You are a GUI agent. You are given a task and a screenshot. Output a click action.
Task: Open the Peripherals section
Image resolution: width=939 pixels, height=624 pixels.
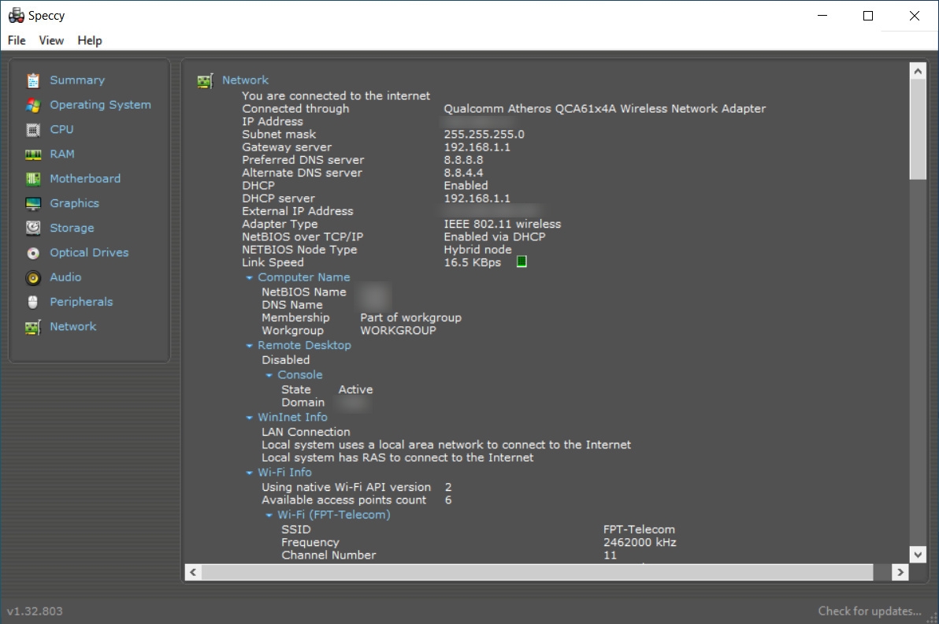tap(81, 302)
